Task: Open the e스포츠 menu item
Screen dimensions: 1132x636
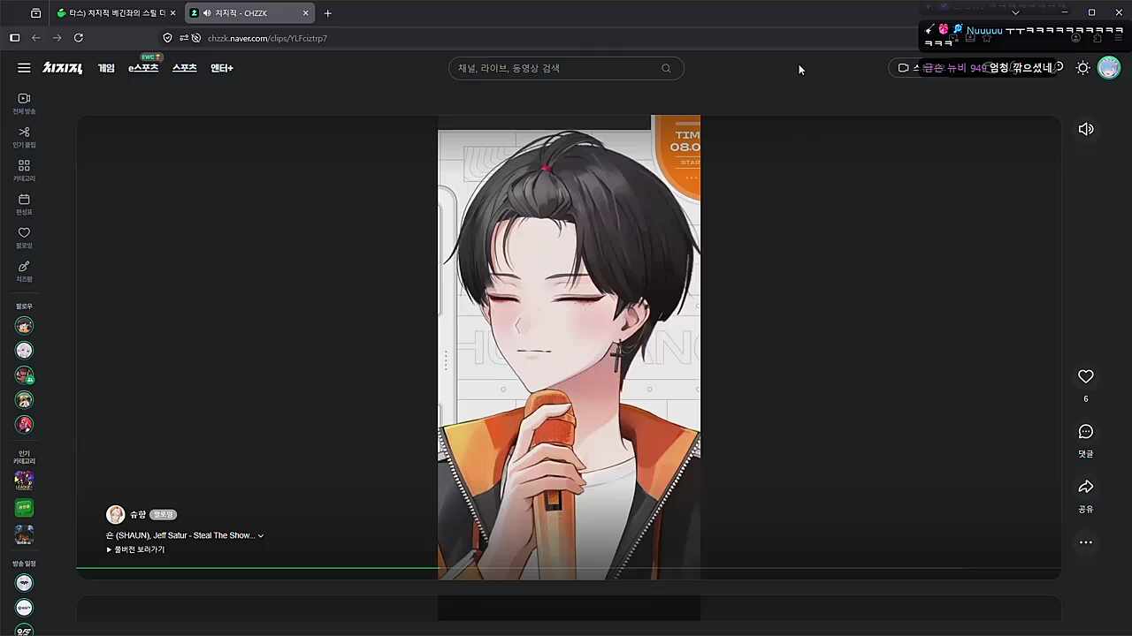Action: 143,68
